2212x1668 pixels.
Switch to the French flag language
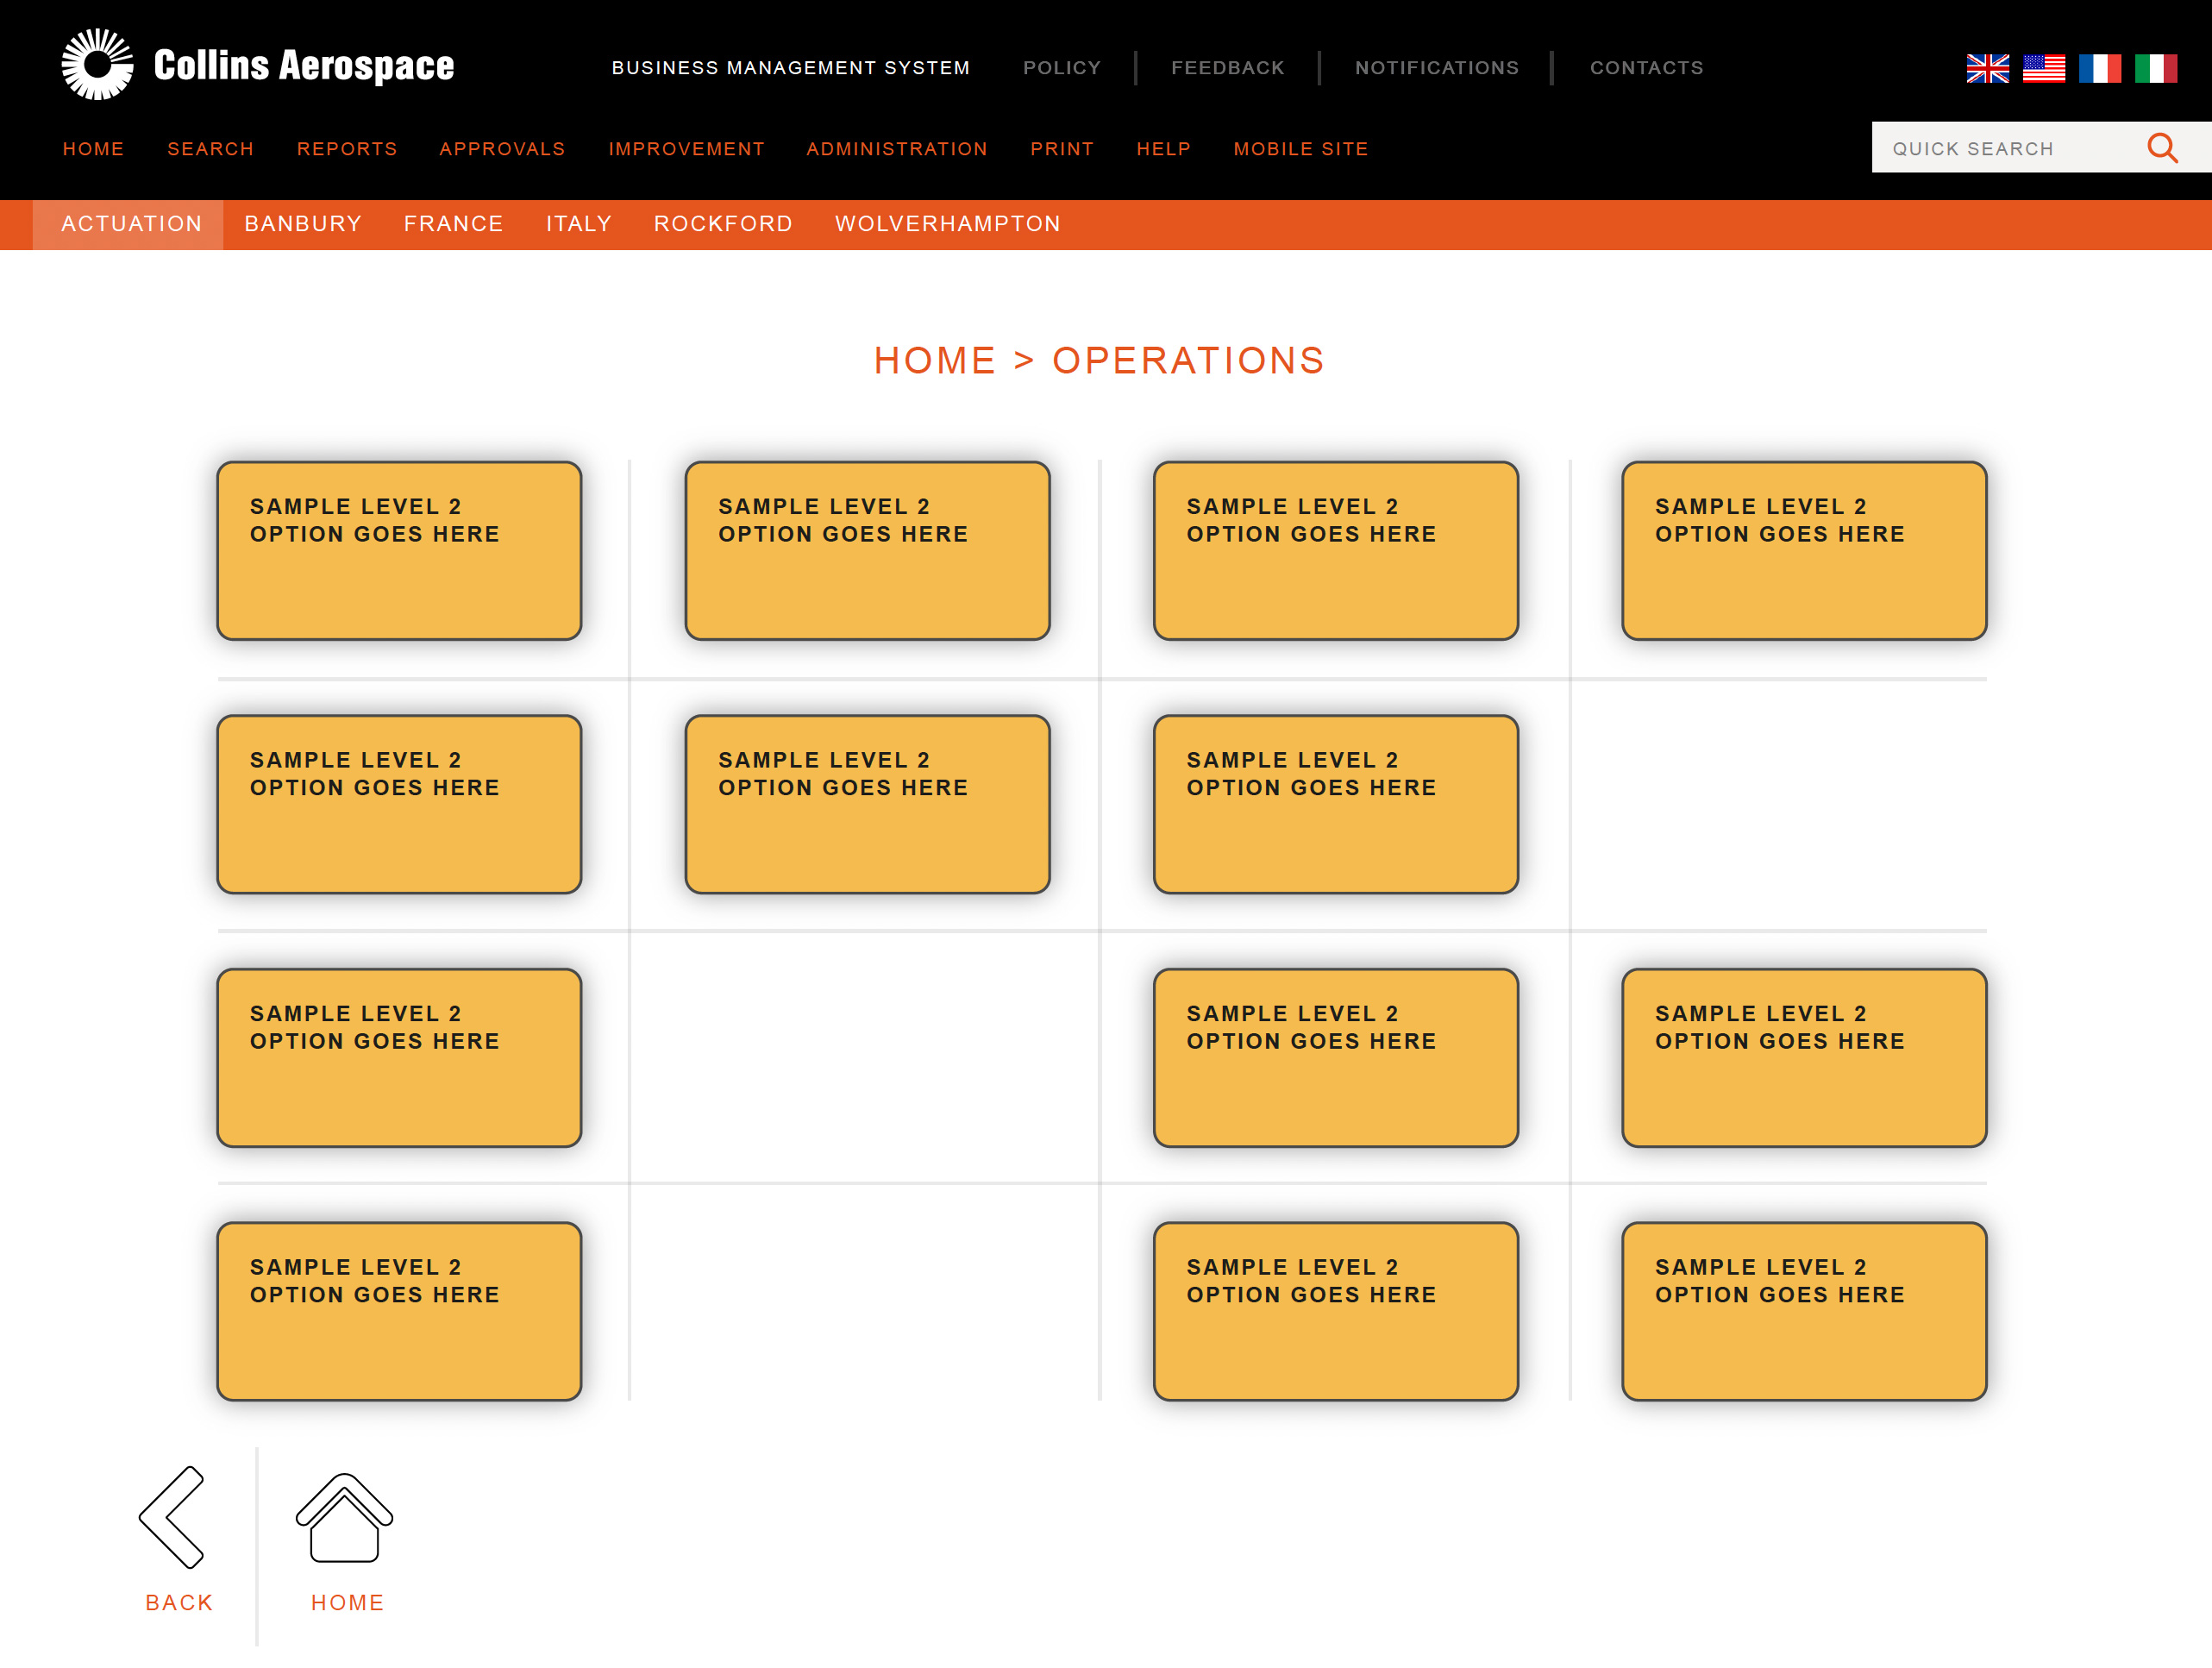pos(2099,68)
